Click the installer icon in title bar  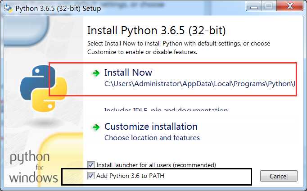coord(8,8)
